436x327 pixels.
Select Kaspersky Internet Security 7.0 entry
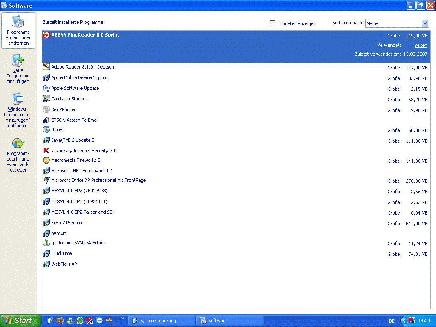click(x=83, y=151)
